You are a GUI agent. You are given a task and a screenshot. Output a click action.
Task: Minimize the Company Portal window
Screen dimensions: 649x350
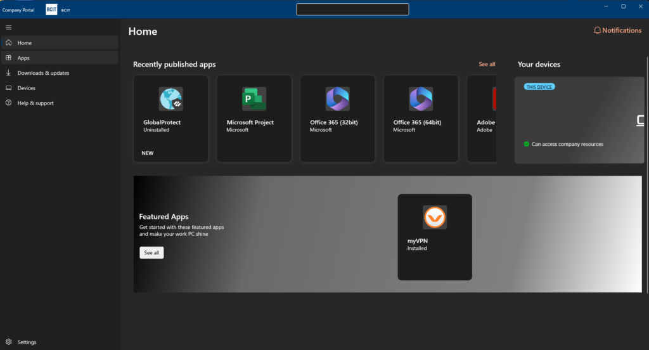click(x=606, y=6)
